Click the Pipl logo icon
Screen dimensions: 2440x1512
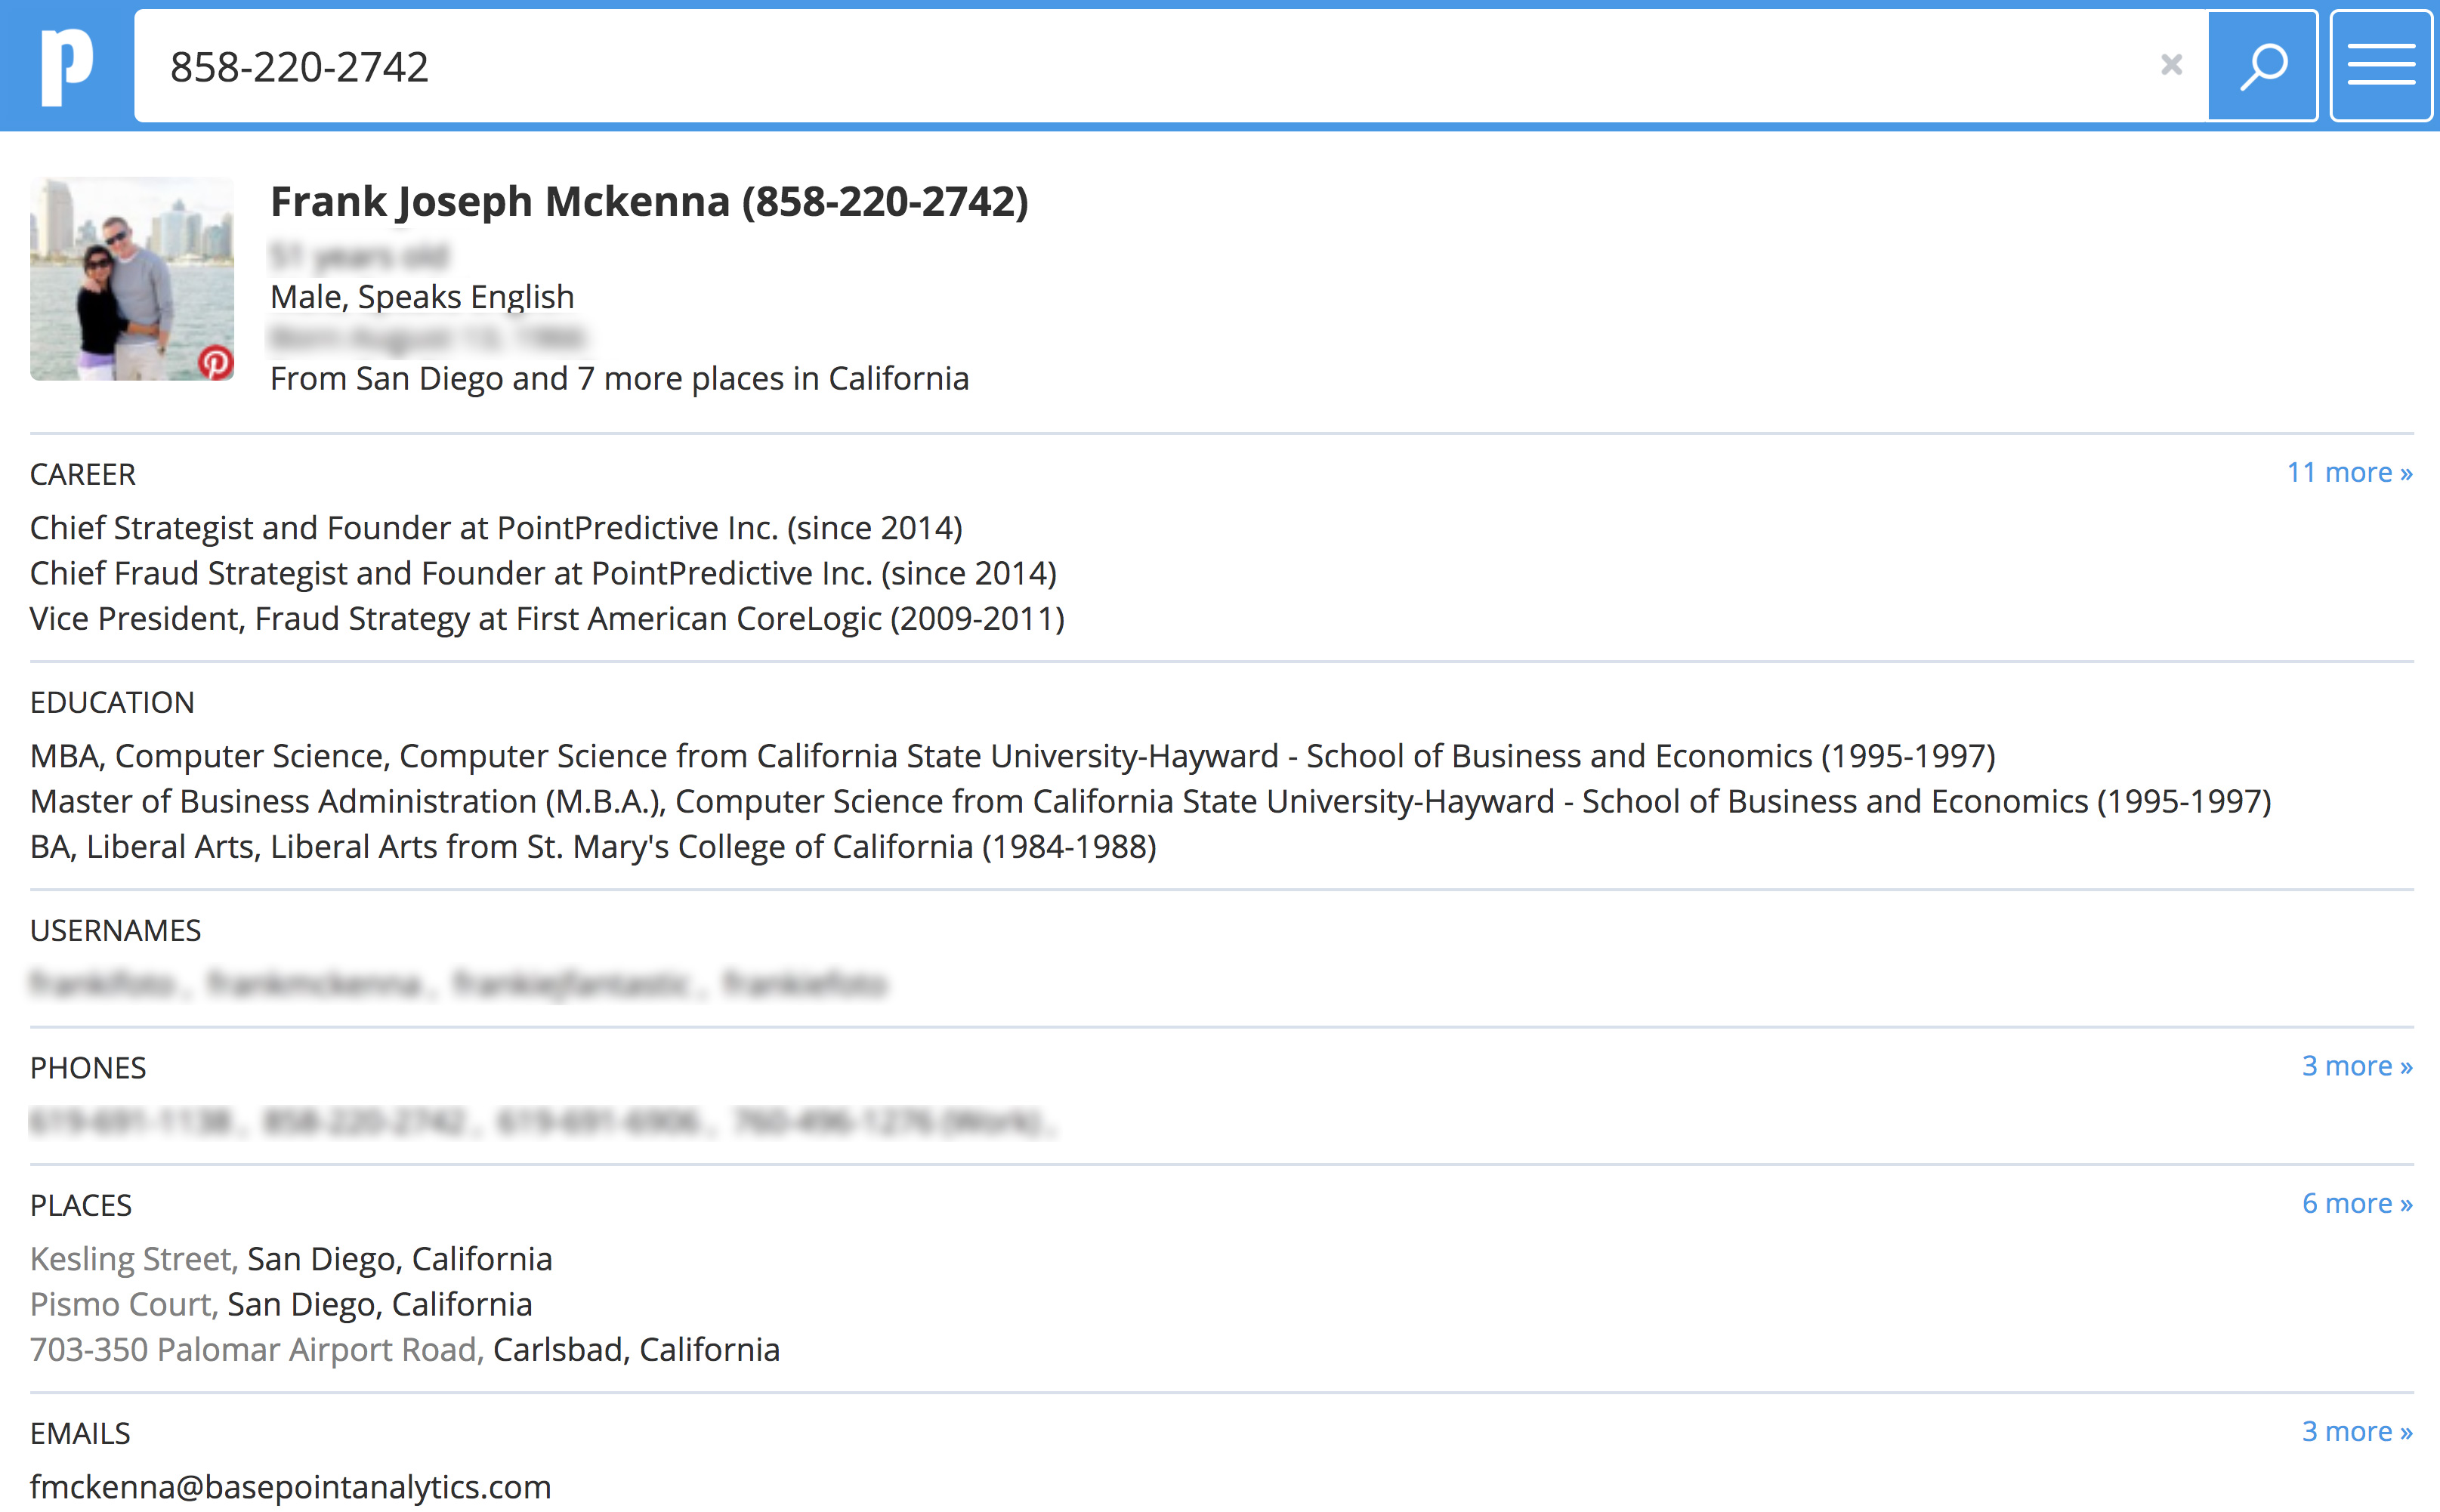(66, 66)
